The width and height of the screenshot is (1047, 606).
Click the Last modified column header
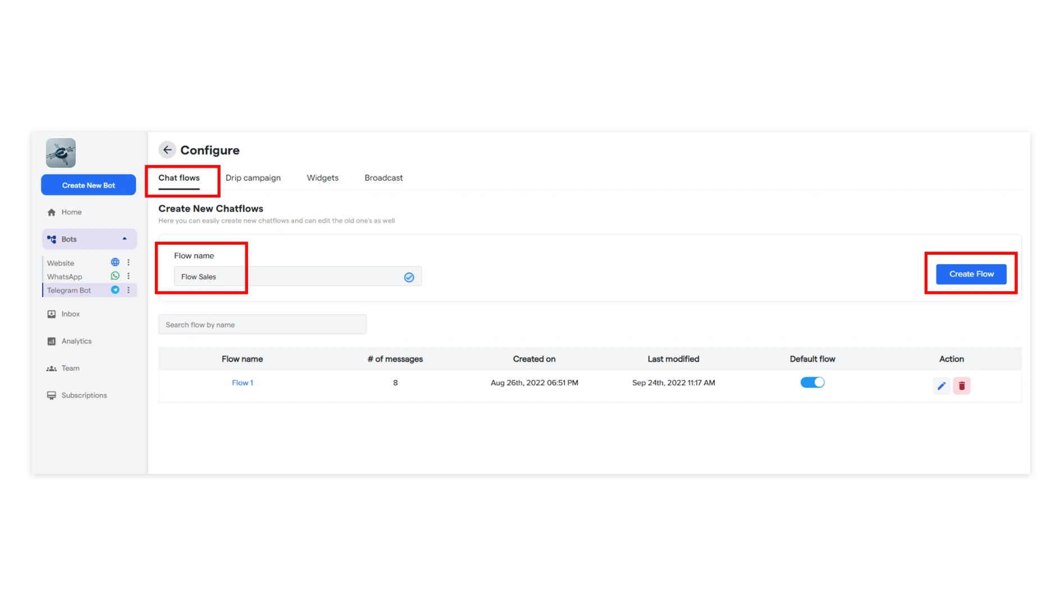point(673,359)
